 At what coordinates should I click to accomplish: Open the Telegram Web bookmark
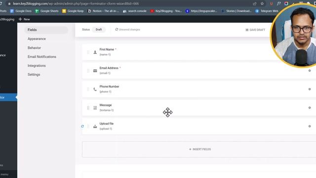tap(267, 11)
